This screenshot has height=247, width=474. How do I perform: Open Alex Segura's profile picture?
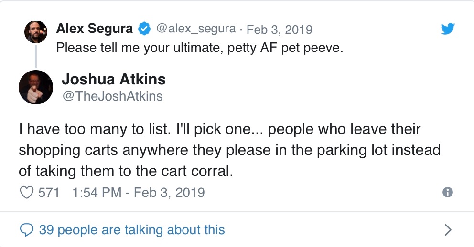pos(36,32)
